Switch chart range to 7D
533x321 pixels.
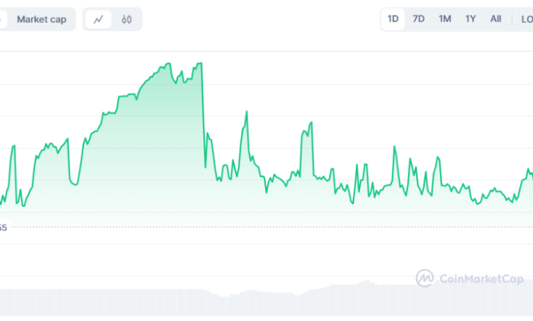tap(418, 19)
